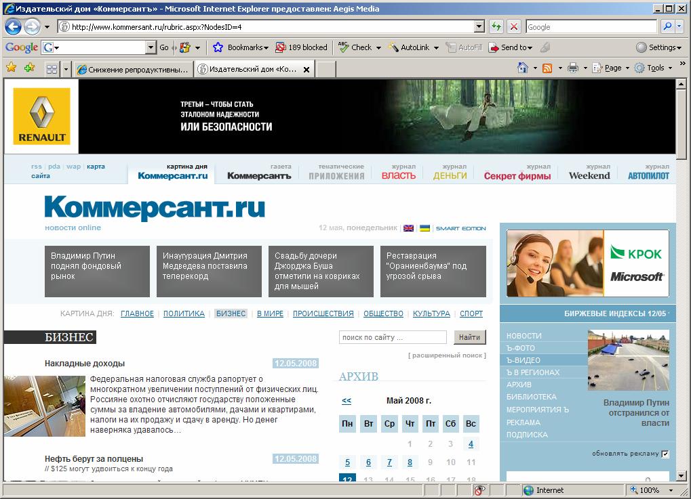Viewport: 691px width, 499px height.
Task: Open the СПОРТ section link
Action: pos(471,313)
